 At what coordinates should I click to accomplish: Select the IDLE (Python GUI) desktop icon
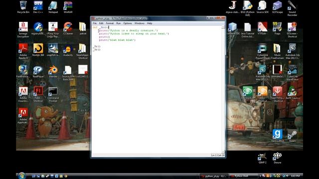(247, 8)
